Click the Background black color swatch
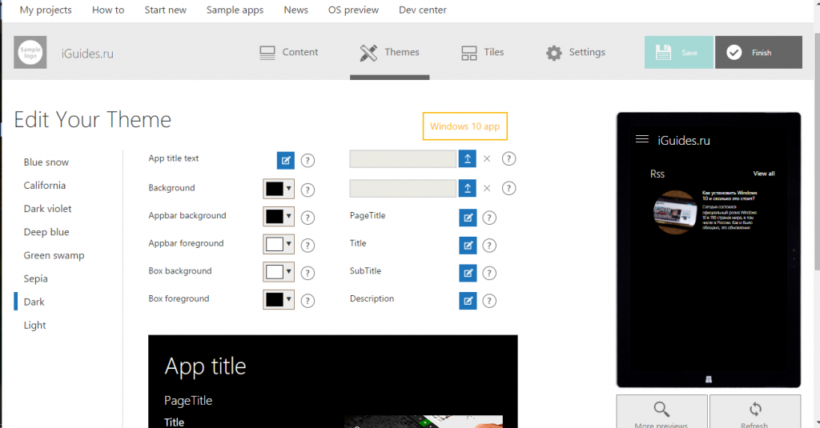The height and width of the screenshot is (428, 820). pyautogui.click(x=275, y=189)
